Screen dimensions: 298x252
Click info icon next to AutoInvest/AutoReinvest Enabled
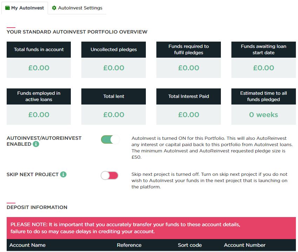[36, 144]
